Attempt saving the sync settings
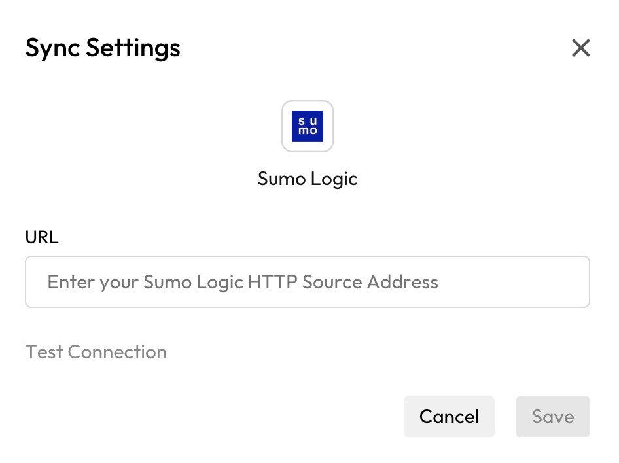619x463 pixels. click(x=553, y=417)
